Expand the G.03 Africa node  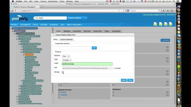17,99
